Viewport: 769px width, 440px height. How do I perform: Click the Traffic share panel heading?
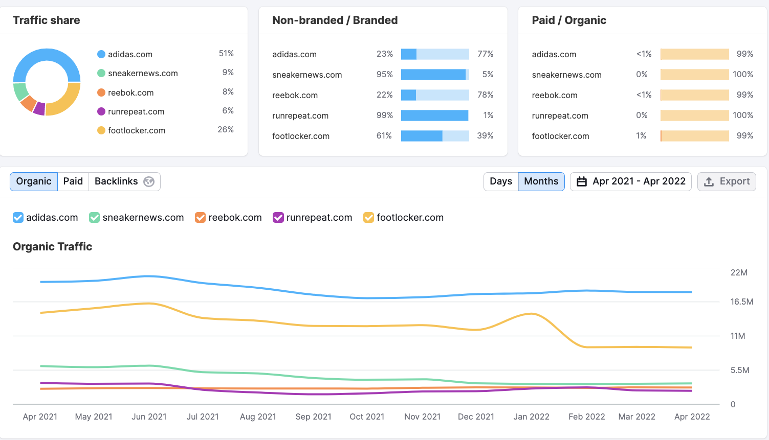point(47,20)
